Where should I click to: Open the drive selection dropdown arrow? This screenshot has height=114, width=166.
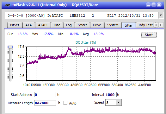(161, 16)
